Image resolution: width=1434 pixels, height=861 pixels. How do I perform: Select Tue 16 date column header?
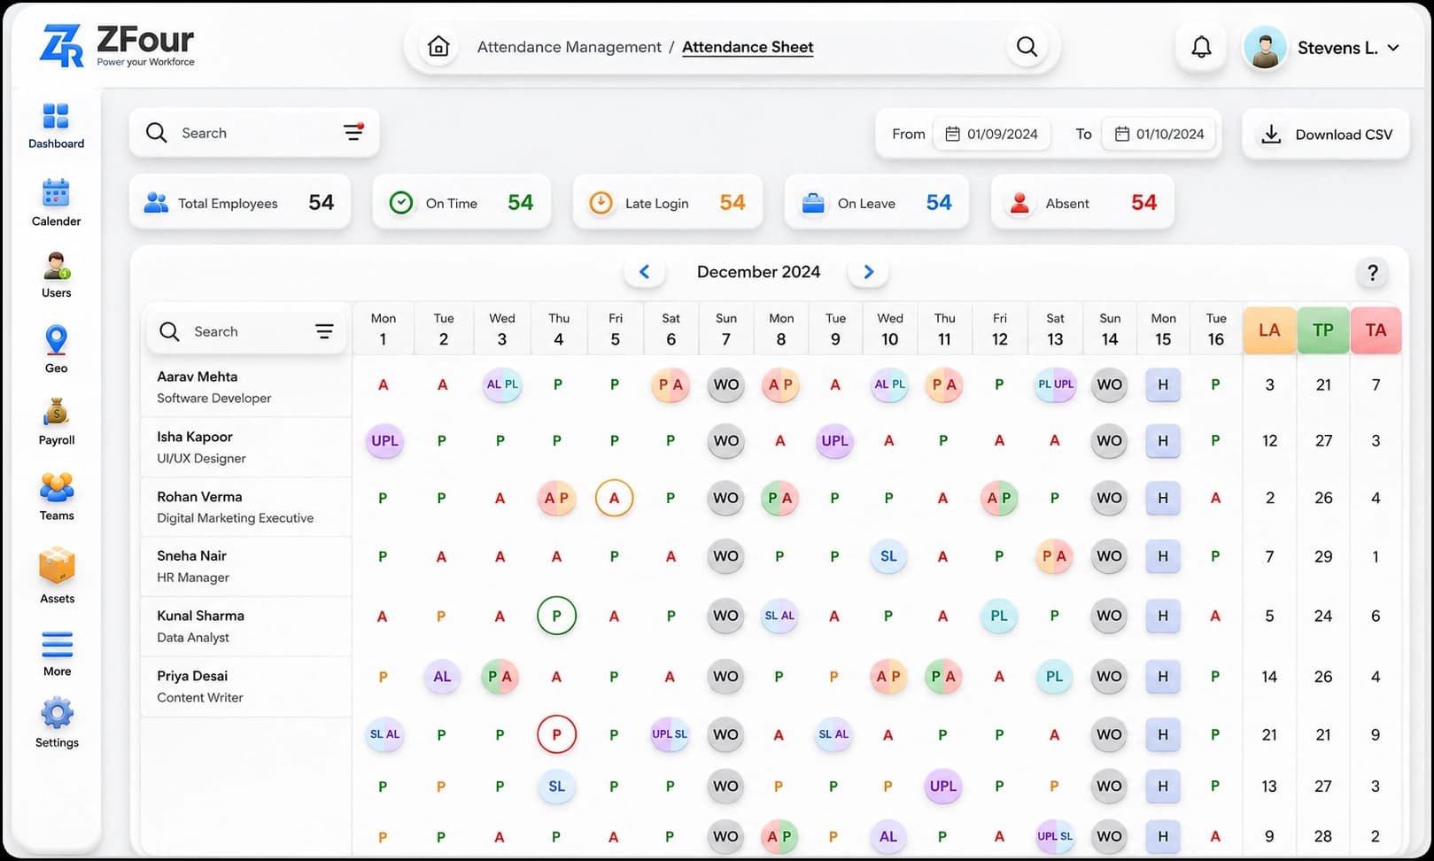tap(1216, 329)
